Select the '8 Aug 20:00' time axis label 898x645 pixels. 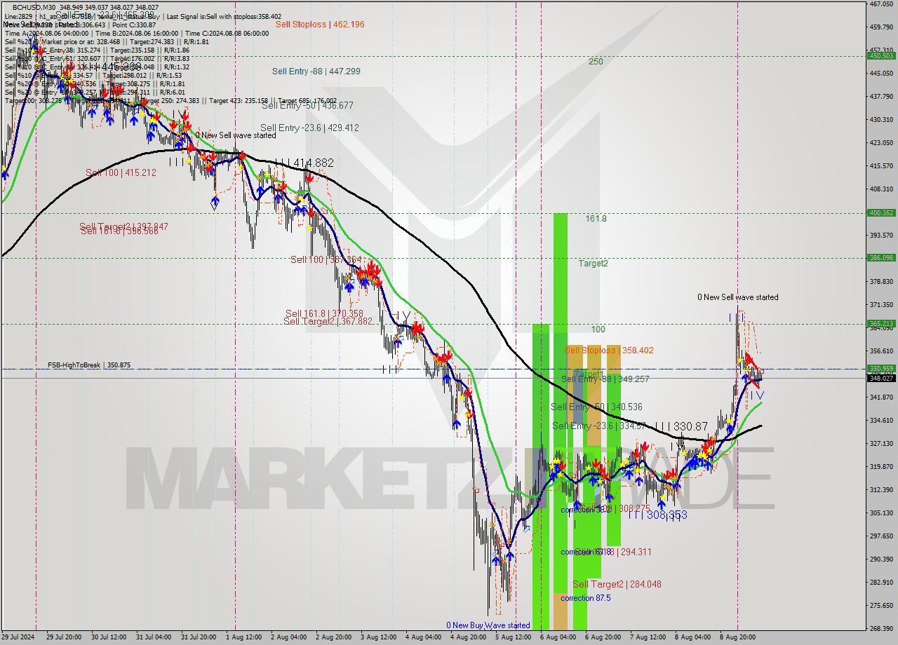tap(736, 637)
